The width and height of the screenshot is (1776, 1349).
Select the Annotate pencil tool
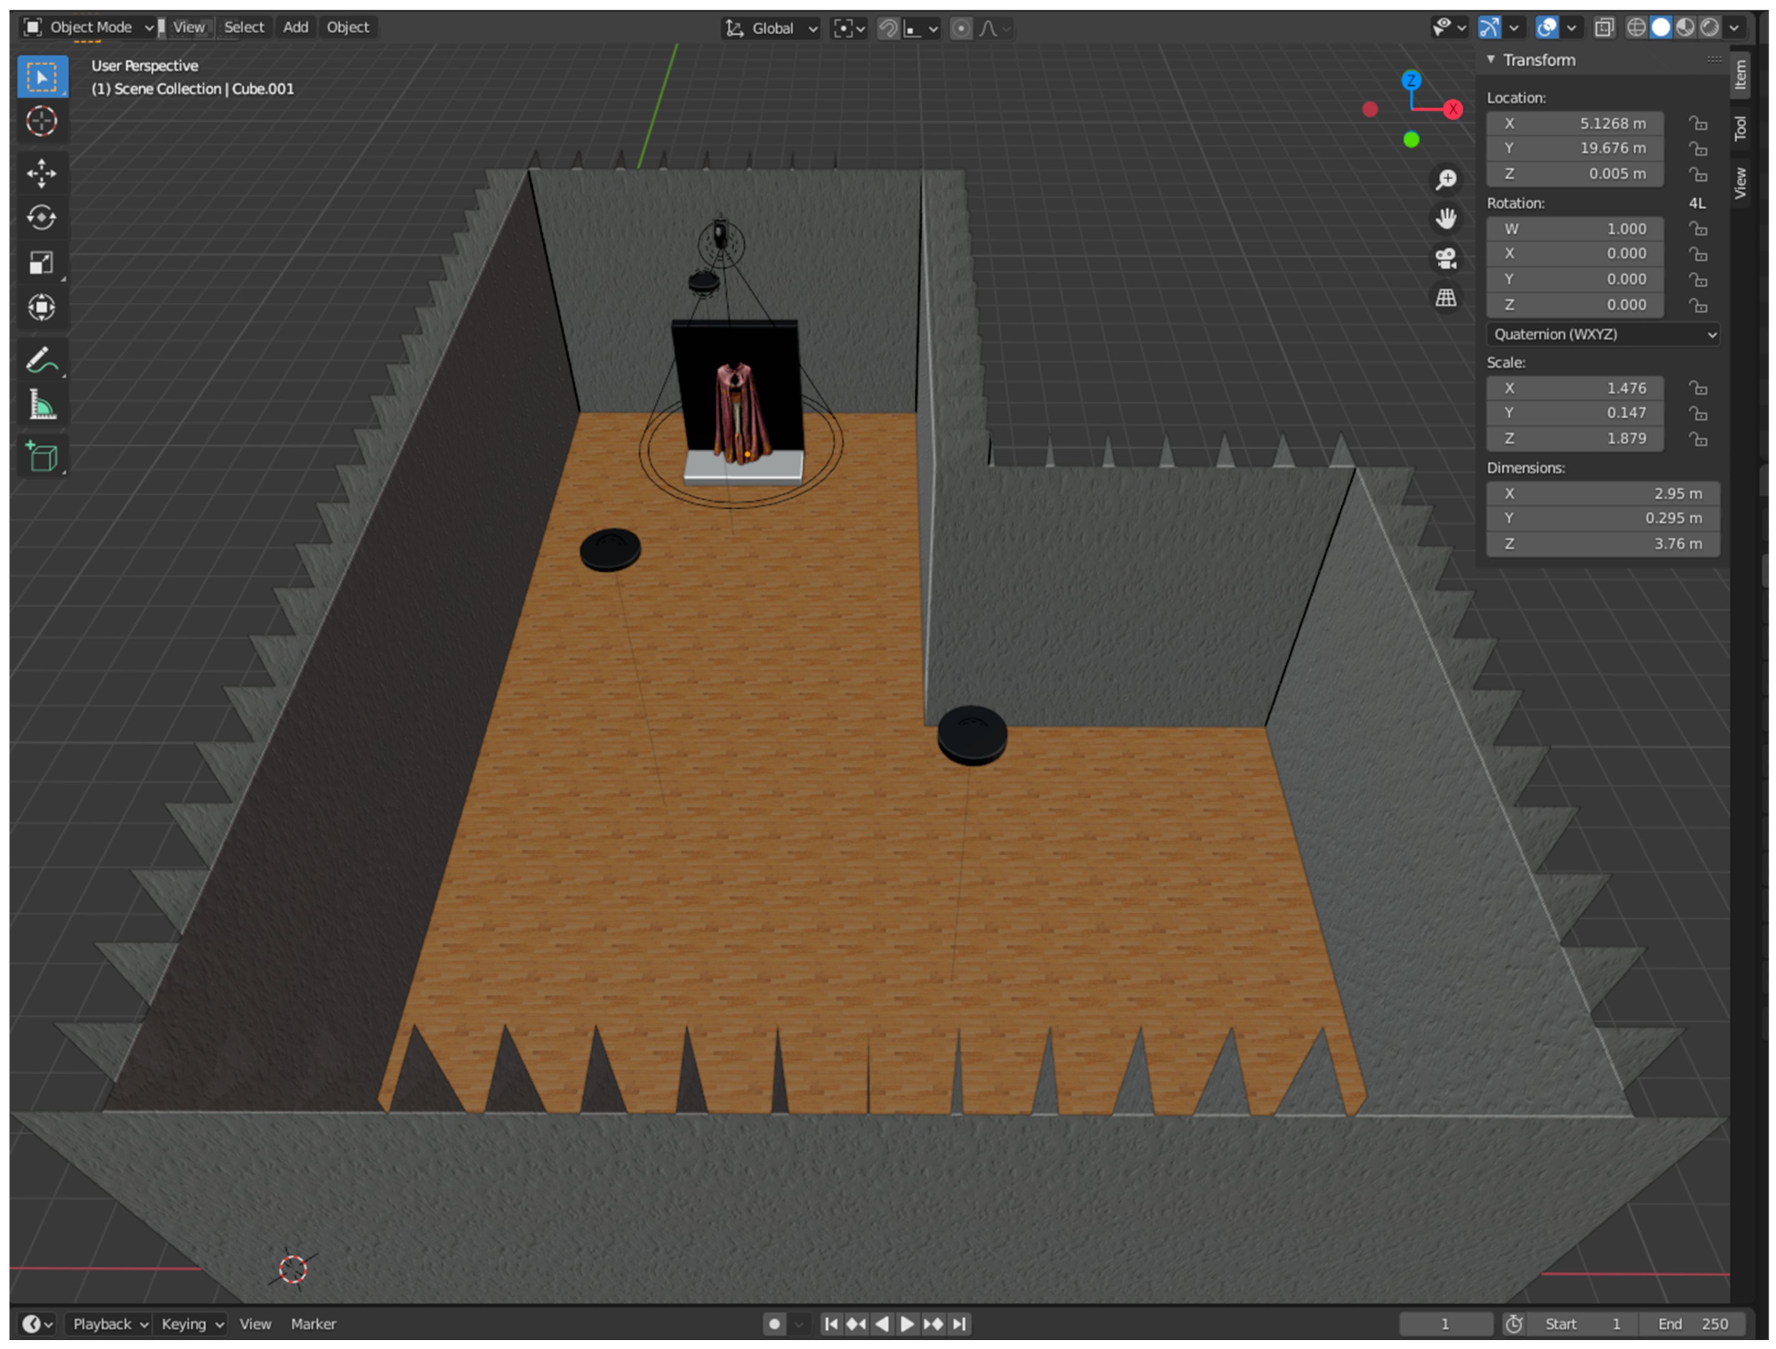click(x=41, y=360)
